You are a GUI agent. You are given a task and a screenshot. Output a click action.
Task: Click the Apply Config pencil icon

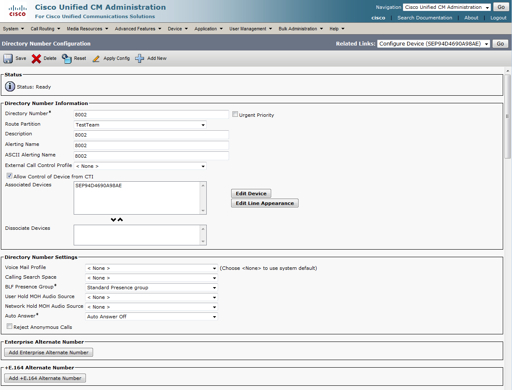(96, 59)
